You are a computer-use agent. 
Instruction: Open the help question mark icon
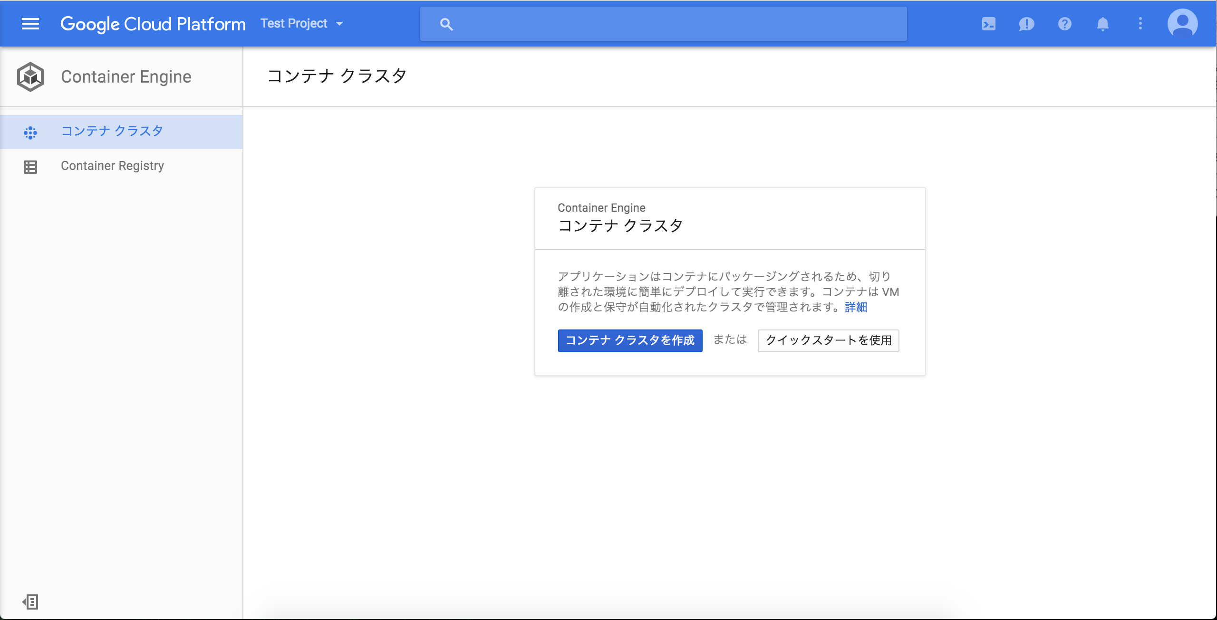pyautogui.click(x=1065, y=24)
